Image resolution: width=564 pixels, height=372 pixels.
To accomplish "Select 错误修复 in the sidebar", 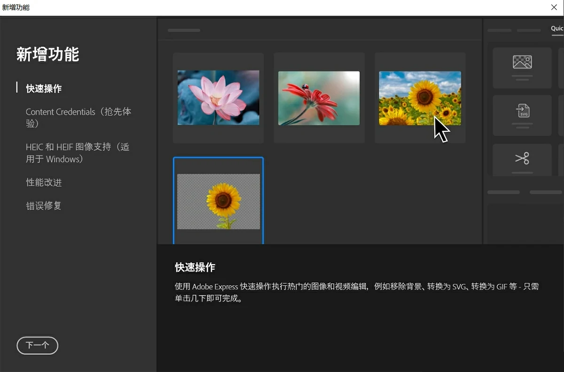I will [44, 205].
